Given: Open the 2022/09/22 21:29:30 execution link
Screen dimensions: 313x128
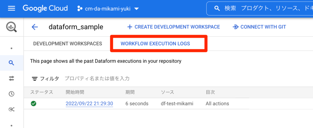Looking at the screenshot, I should tap(89, 104).
